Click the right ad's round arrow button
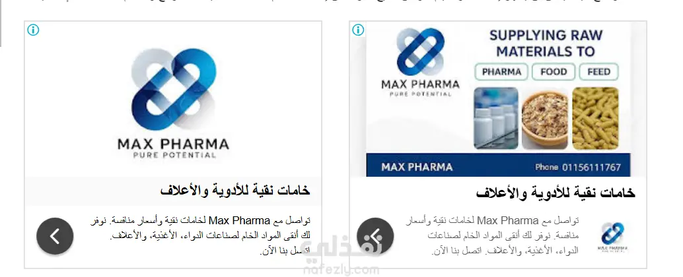The height and width of the screenshot is (277, 683). [x=375, y=236]
